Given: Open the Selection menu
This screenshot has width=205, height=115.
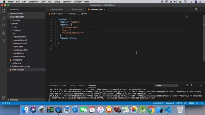Looking at the screenshot, I should (33, 2).
